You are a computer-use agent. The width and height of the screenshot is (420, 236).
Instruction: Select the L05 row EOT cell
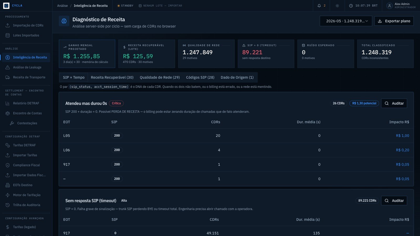pyautogui.click(x=67, y=136)
